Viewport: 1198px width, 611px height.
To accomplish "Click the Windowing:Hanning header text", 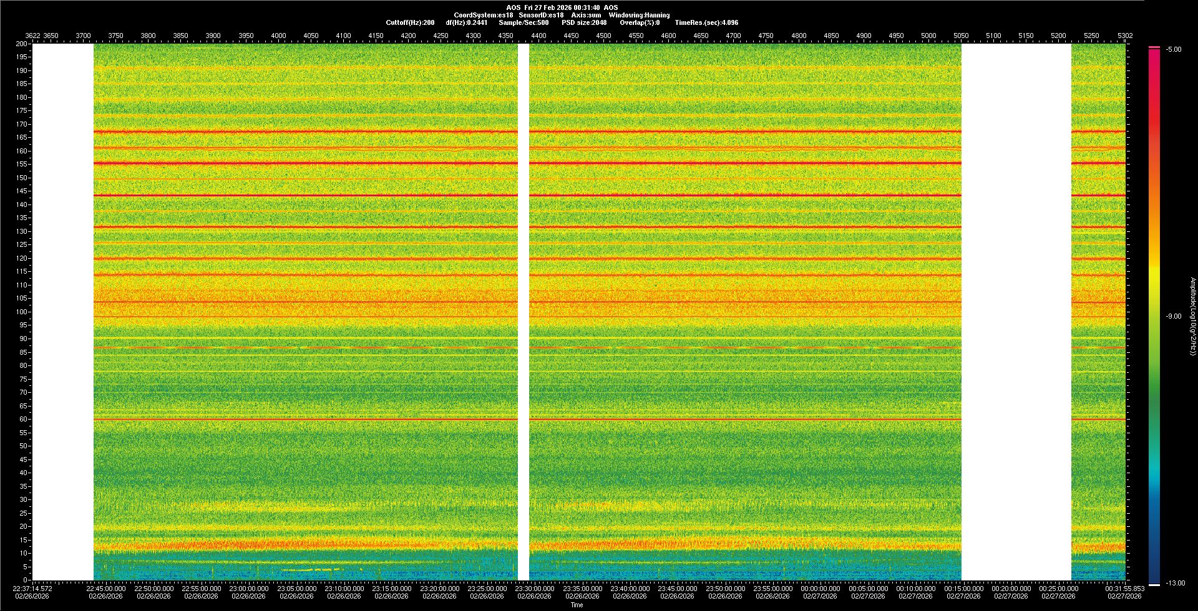I will (639, 15).
